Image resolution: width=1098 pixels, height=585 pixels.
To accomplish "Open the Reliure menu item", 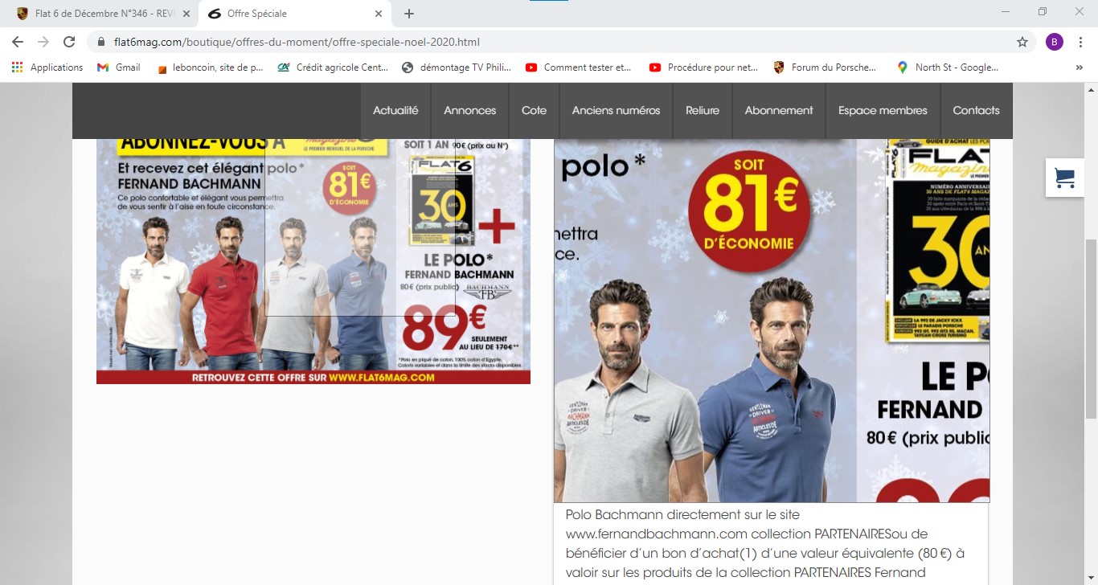I will click(x=703, y=111).
